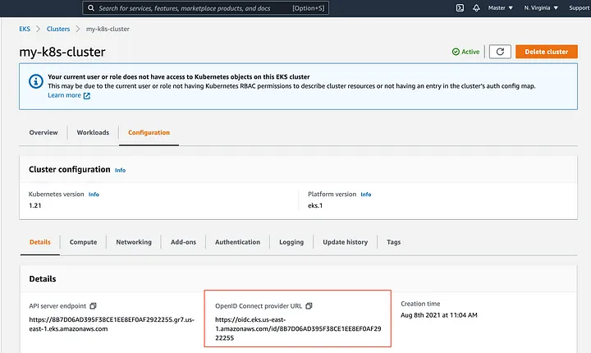
Task: Copy the API server endpoint
Action: [x=93, y=306]
